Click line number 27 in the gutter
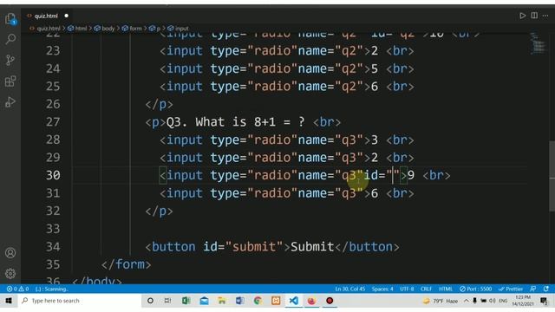Image resolution: width=555 pixels, height=312 pixels. 53,122
